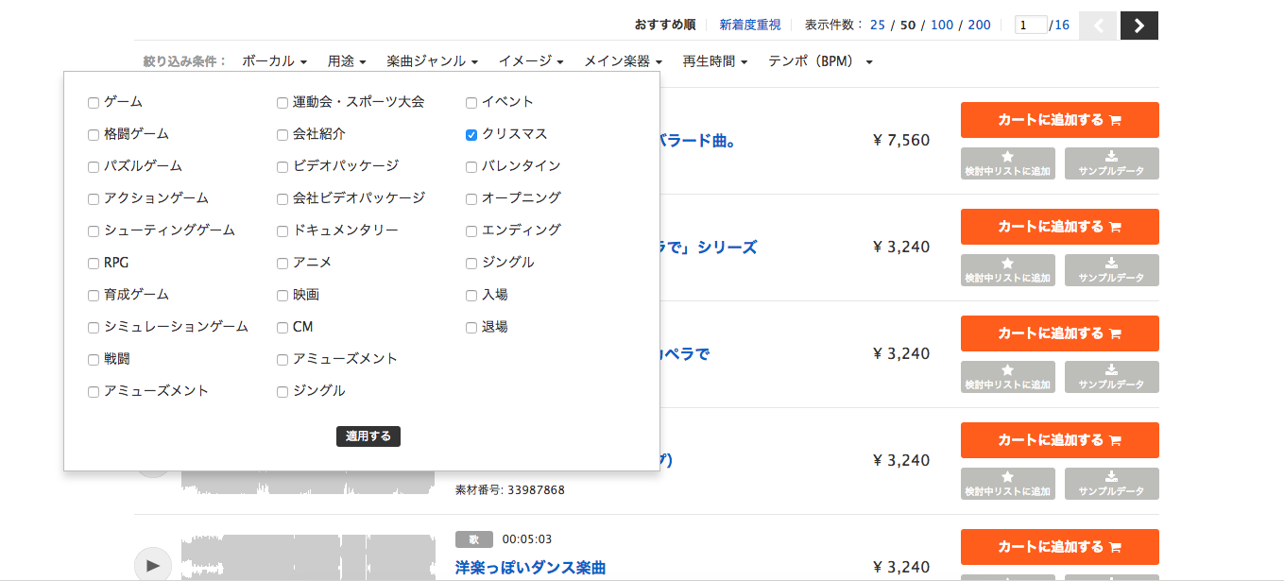Check the 退場 checkbox
The width and height of the screenshot is (1284, 581).
coord(471,328)
